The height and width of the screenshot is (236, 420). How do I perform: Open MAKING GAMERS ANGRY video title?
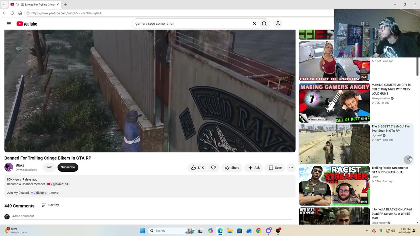pos(391,89)
